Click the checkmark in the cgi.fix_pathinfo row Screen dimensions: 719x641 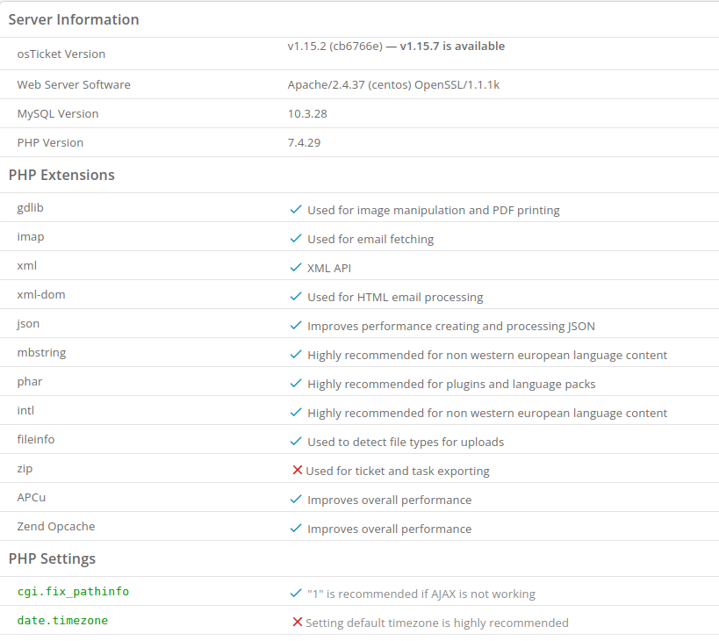296,594
